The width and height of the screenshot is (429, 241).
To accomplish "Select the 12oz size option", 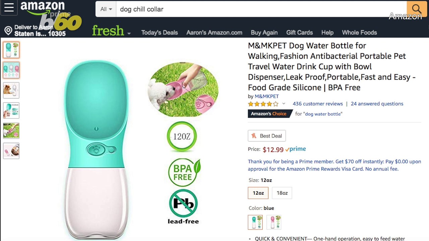I will click(258, 193).
